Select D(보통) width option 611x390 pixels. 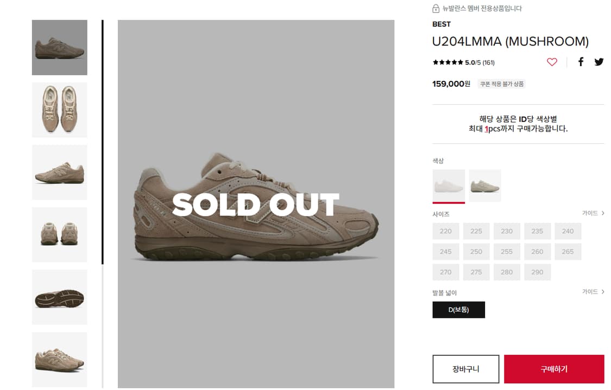pos(458,310)
